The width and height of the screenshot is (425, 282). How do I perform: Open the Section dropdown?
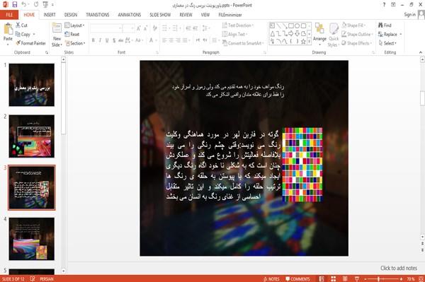point(75,43)
